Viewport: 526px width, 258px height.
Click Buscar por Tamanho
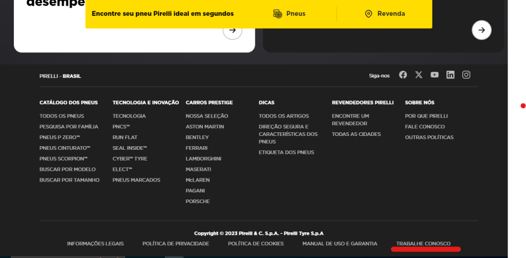pos(69,180)
